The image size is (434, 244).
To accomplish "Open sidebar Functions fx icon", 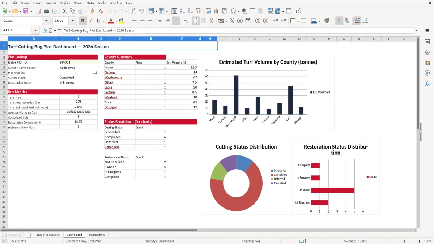I will tap(427, 84).
